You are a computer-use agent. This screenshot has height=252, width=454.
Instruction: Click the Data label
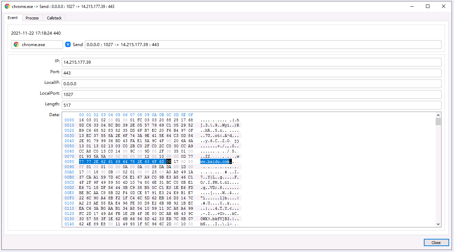55,115
